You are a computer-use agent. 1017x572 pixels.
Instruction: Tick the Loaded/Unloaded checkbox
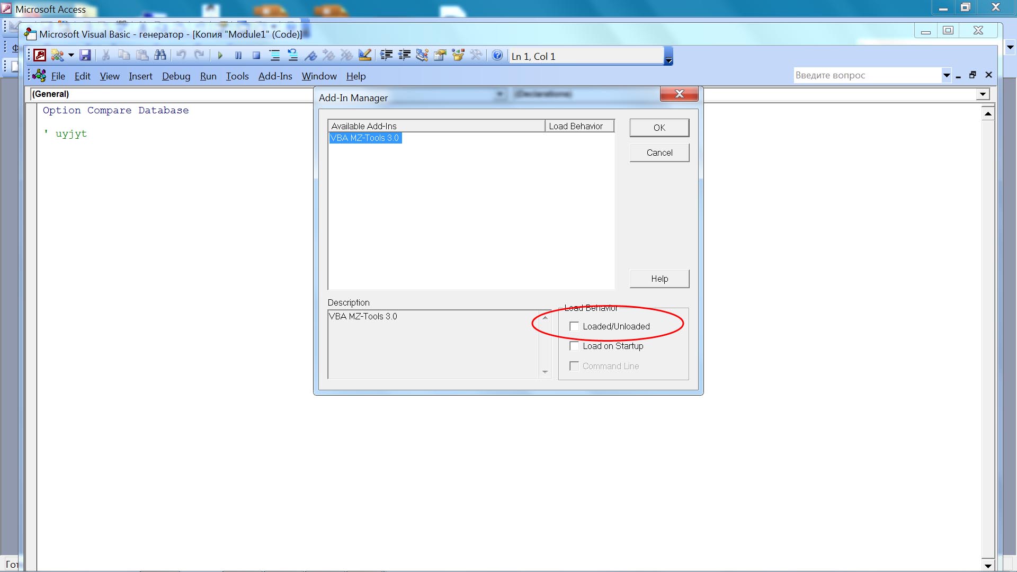pyautogui.click(x=574, y=326)
